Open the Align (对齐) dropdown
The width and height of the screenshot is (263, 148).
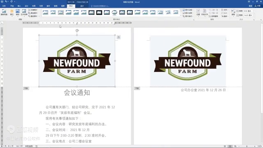pyautogui.click(x=225, y=10)
